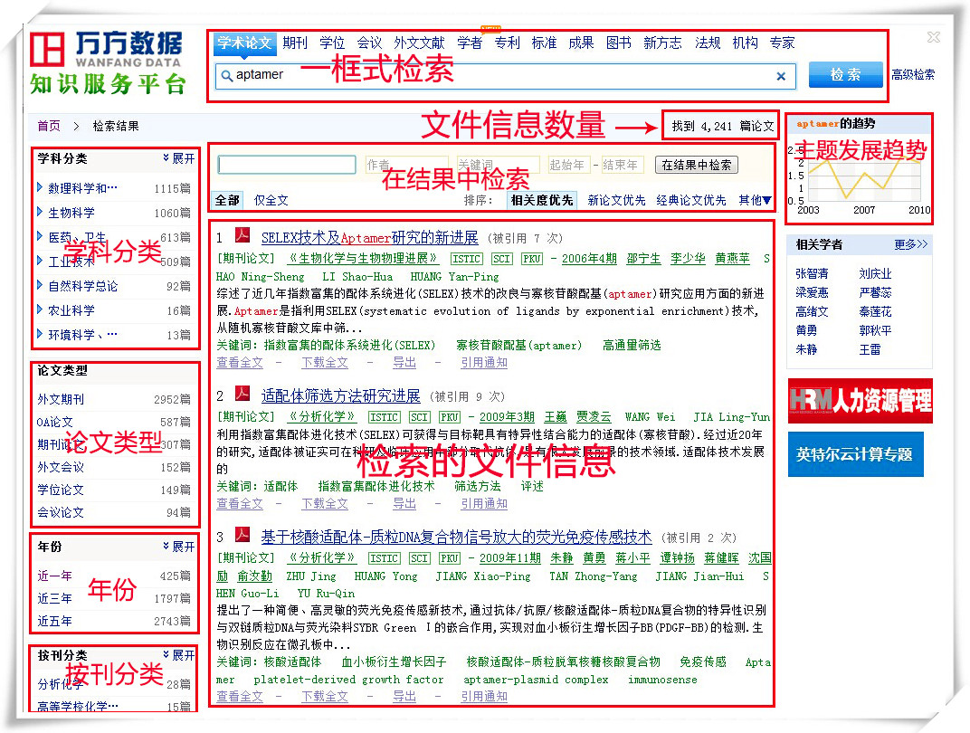Show 仅全文 results only
The width and height of the screenshot is (970, 733).
[271, 200]
